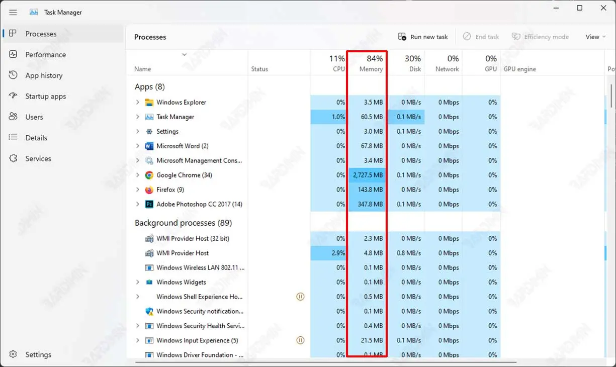This screenshot has width=616, height=367.
Task: Click the Google Chrome app icon
Action: 149,175
